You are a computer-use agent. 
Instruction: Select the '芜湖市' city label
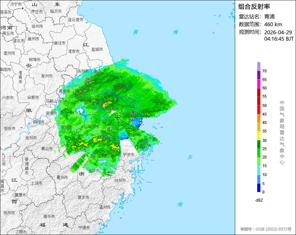[51, 113]
